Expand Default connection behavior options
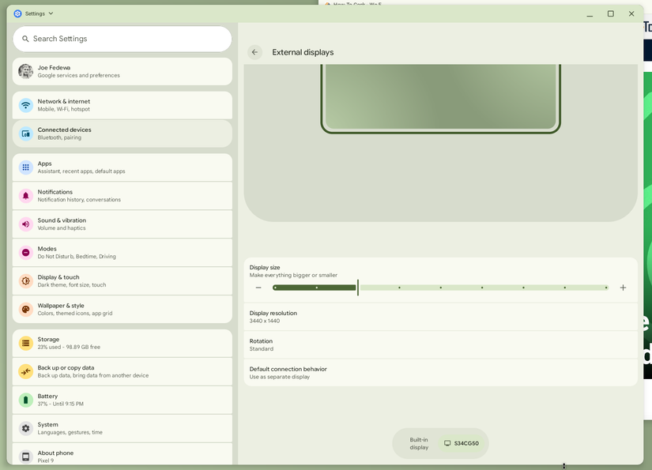Viewport: 652px width, 470px height. click(x=441, y=372)
